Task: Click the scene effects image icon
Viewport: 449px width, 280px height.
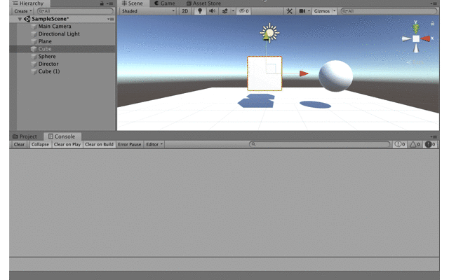Action: [226, 11]
